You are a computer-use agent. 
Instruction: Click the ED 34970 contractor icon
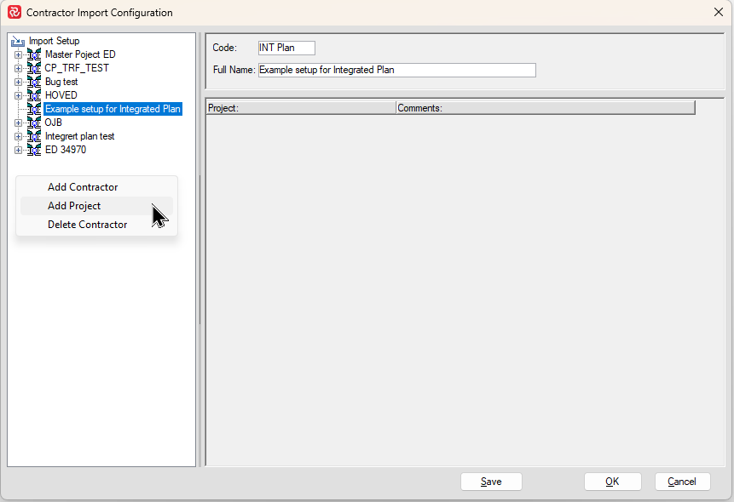(x=34, y=150)
